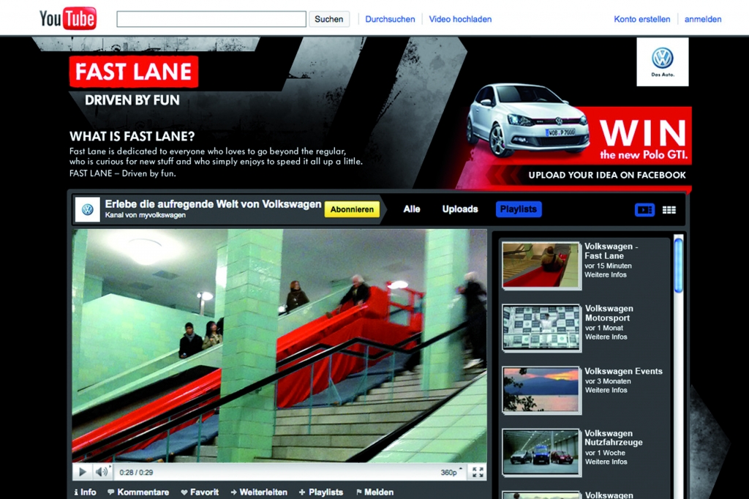
Task: Click the myvolkswagen channel avatar icon
Action: 88,209
